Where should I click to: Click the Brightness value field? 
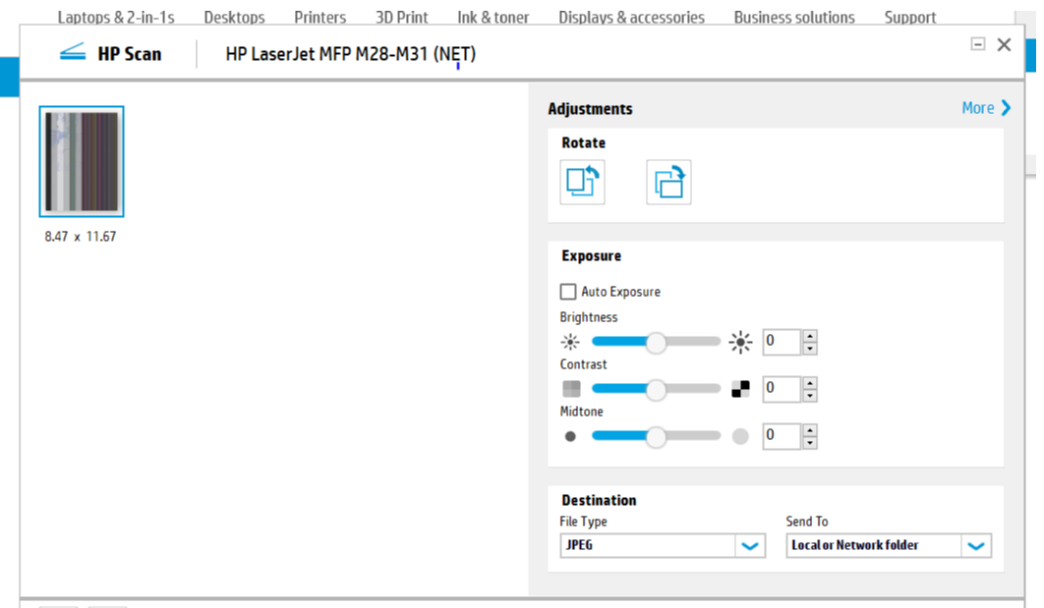(x=782, y=341)
